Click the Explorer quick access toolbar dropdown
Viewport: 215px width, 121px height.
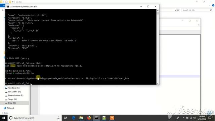tap(13, 2)
